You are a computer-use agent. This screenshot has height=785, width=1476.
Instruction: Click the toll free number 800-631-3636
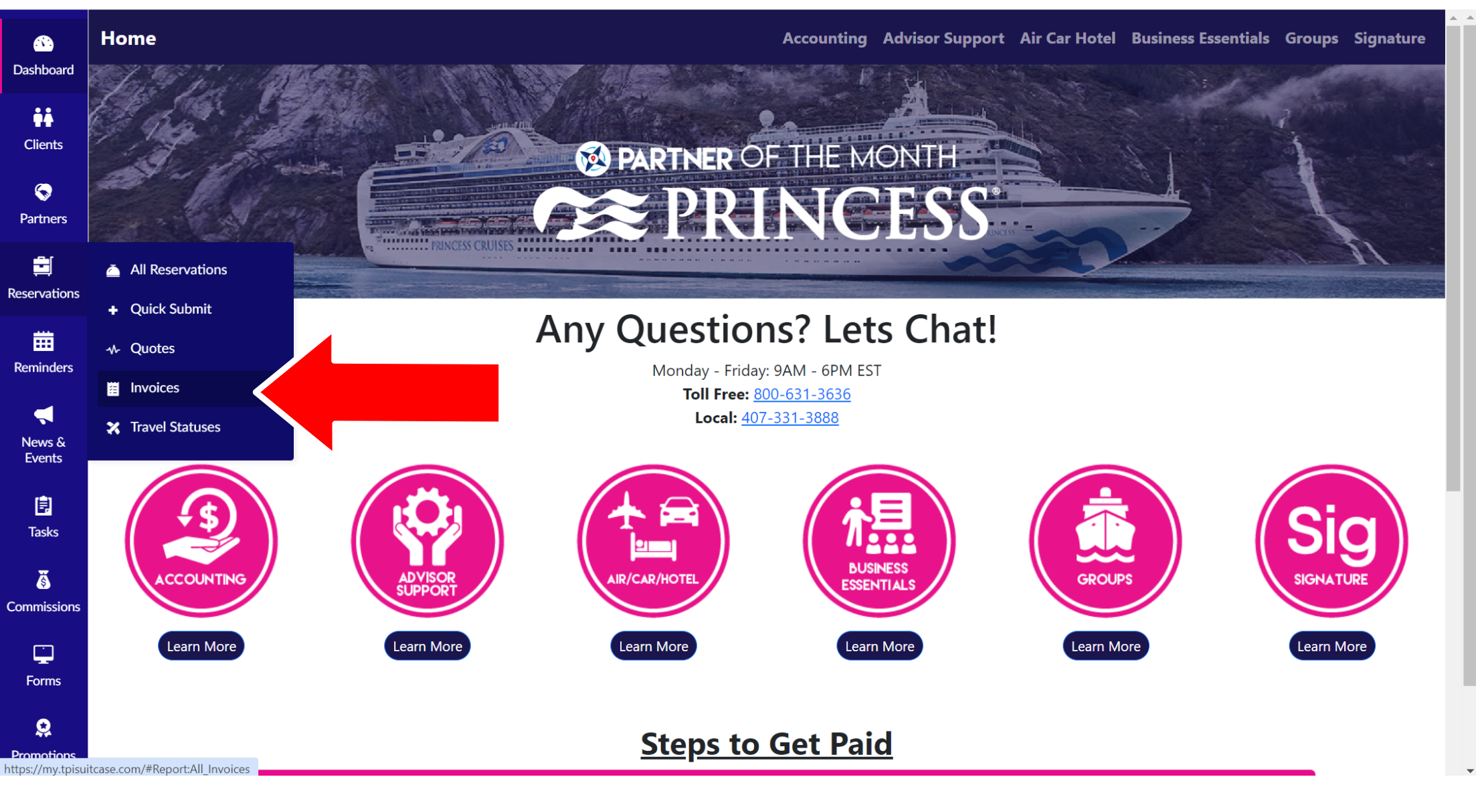pos(802,394)
